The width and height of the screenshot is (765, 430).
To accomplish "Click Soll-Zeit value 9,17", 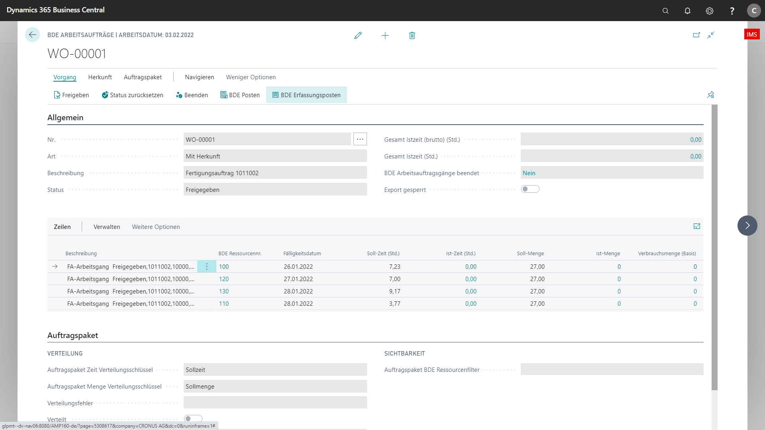I will pos(395,291).
